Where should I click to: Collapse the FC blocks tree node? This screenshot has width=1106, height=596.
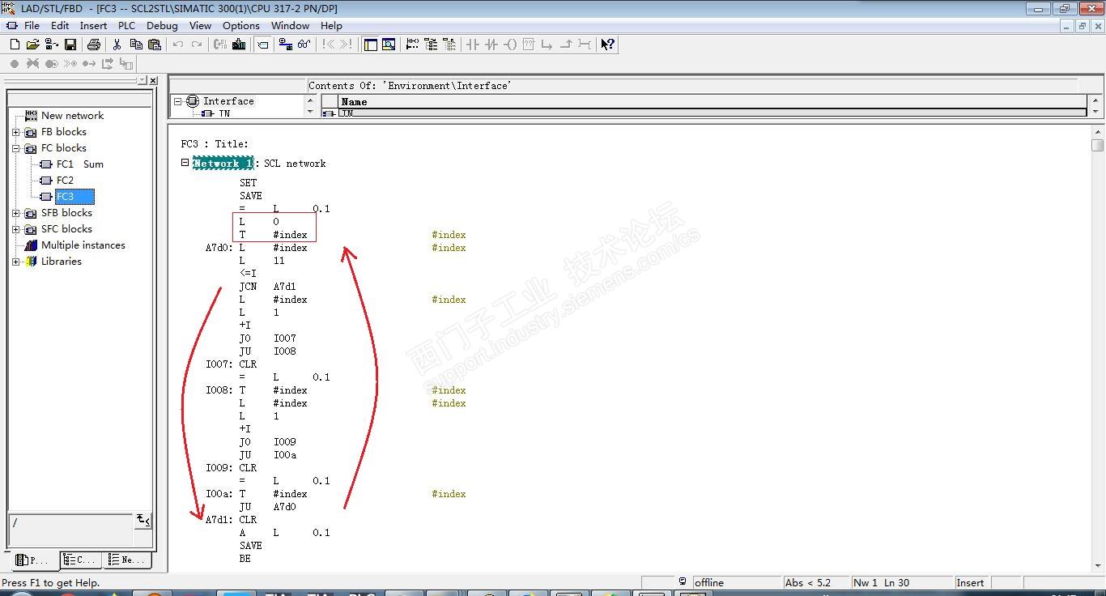[x=15, y=148]
